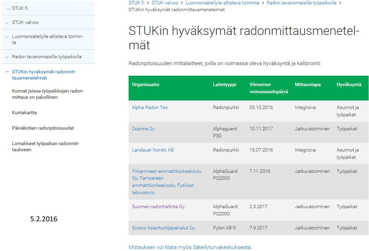
Task: Click Jatkuvatoiminen in the Dosime Oy row
Action: [x=312, y=129]
